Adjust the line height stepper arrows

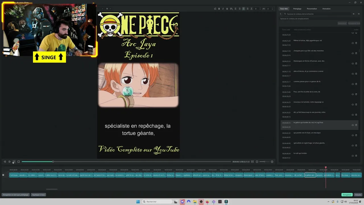(260, 9)
